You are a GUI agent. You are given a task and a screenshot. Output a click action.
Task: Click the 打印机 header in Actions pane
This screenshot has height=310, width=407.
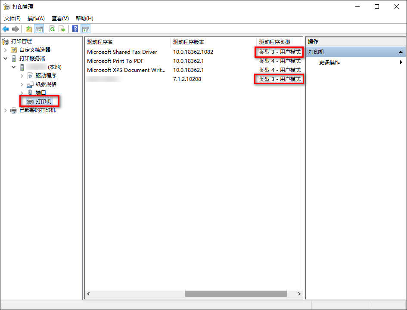click(x=356, y=52)
